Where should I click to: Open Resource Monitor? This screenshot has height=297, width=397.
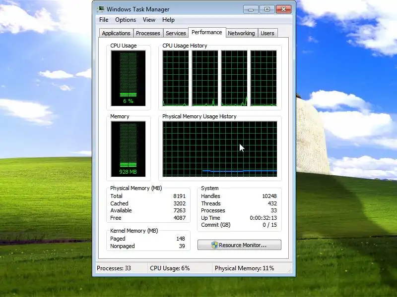tap(239, 245)
